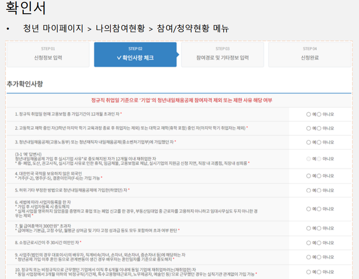
Task: Select 예 for question 2 고등학교 재학 여부
Action: pos(308,128)
